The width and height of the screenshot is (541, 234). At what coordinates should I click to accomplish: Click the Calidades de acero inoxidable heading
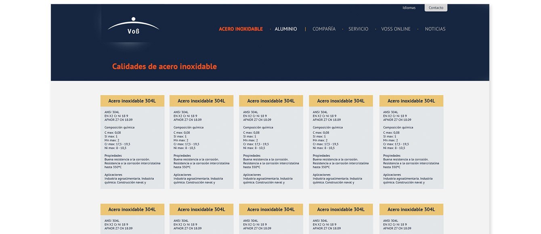164,67
